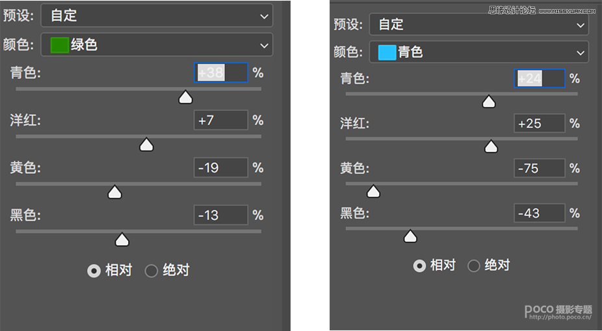This screenshot has height=331, width=602.
Task: Open the left panel's 绿色 color dropdown
Action: click(156, 45)
